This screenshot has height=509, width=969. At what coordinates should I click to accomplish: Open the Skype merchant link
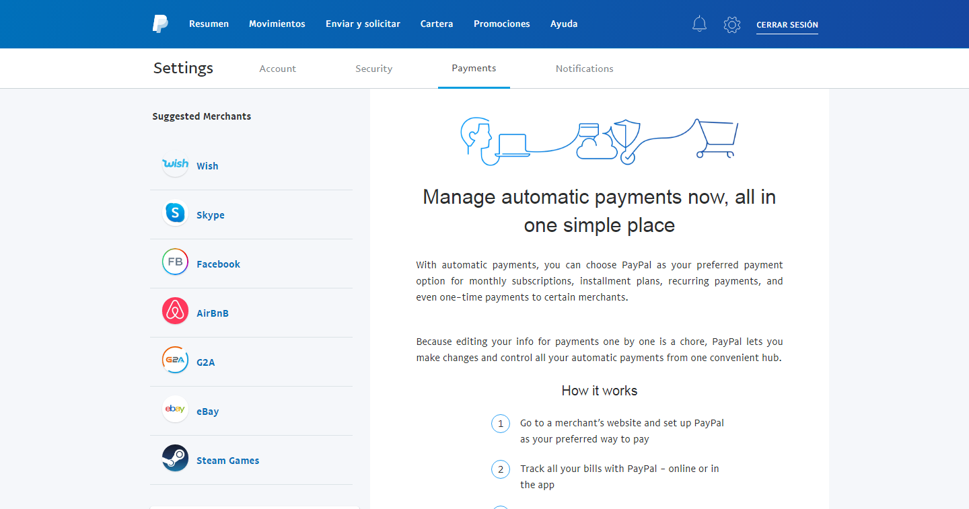(211, 215)
